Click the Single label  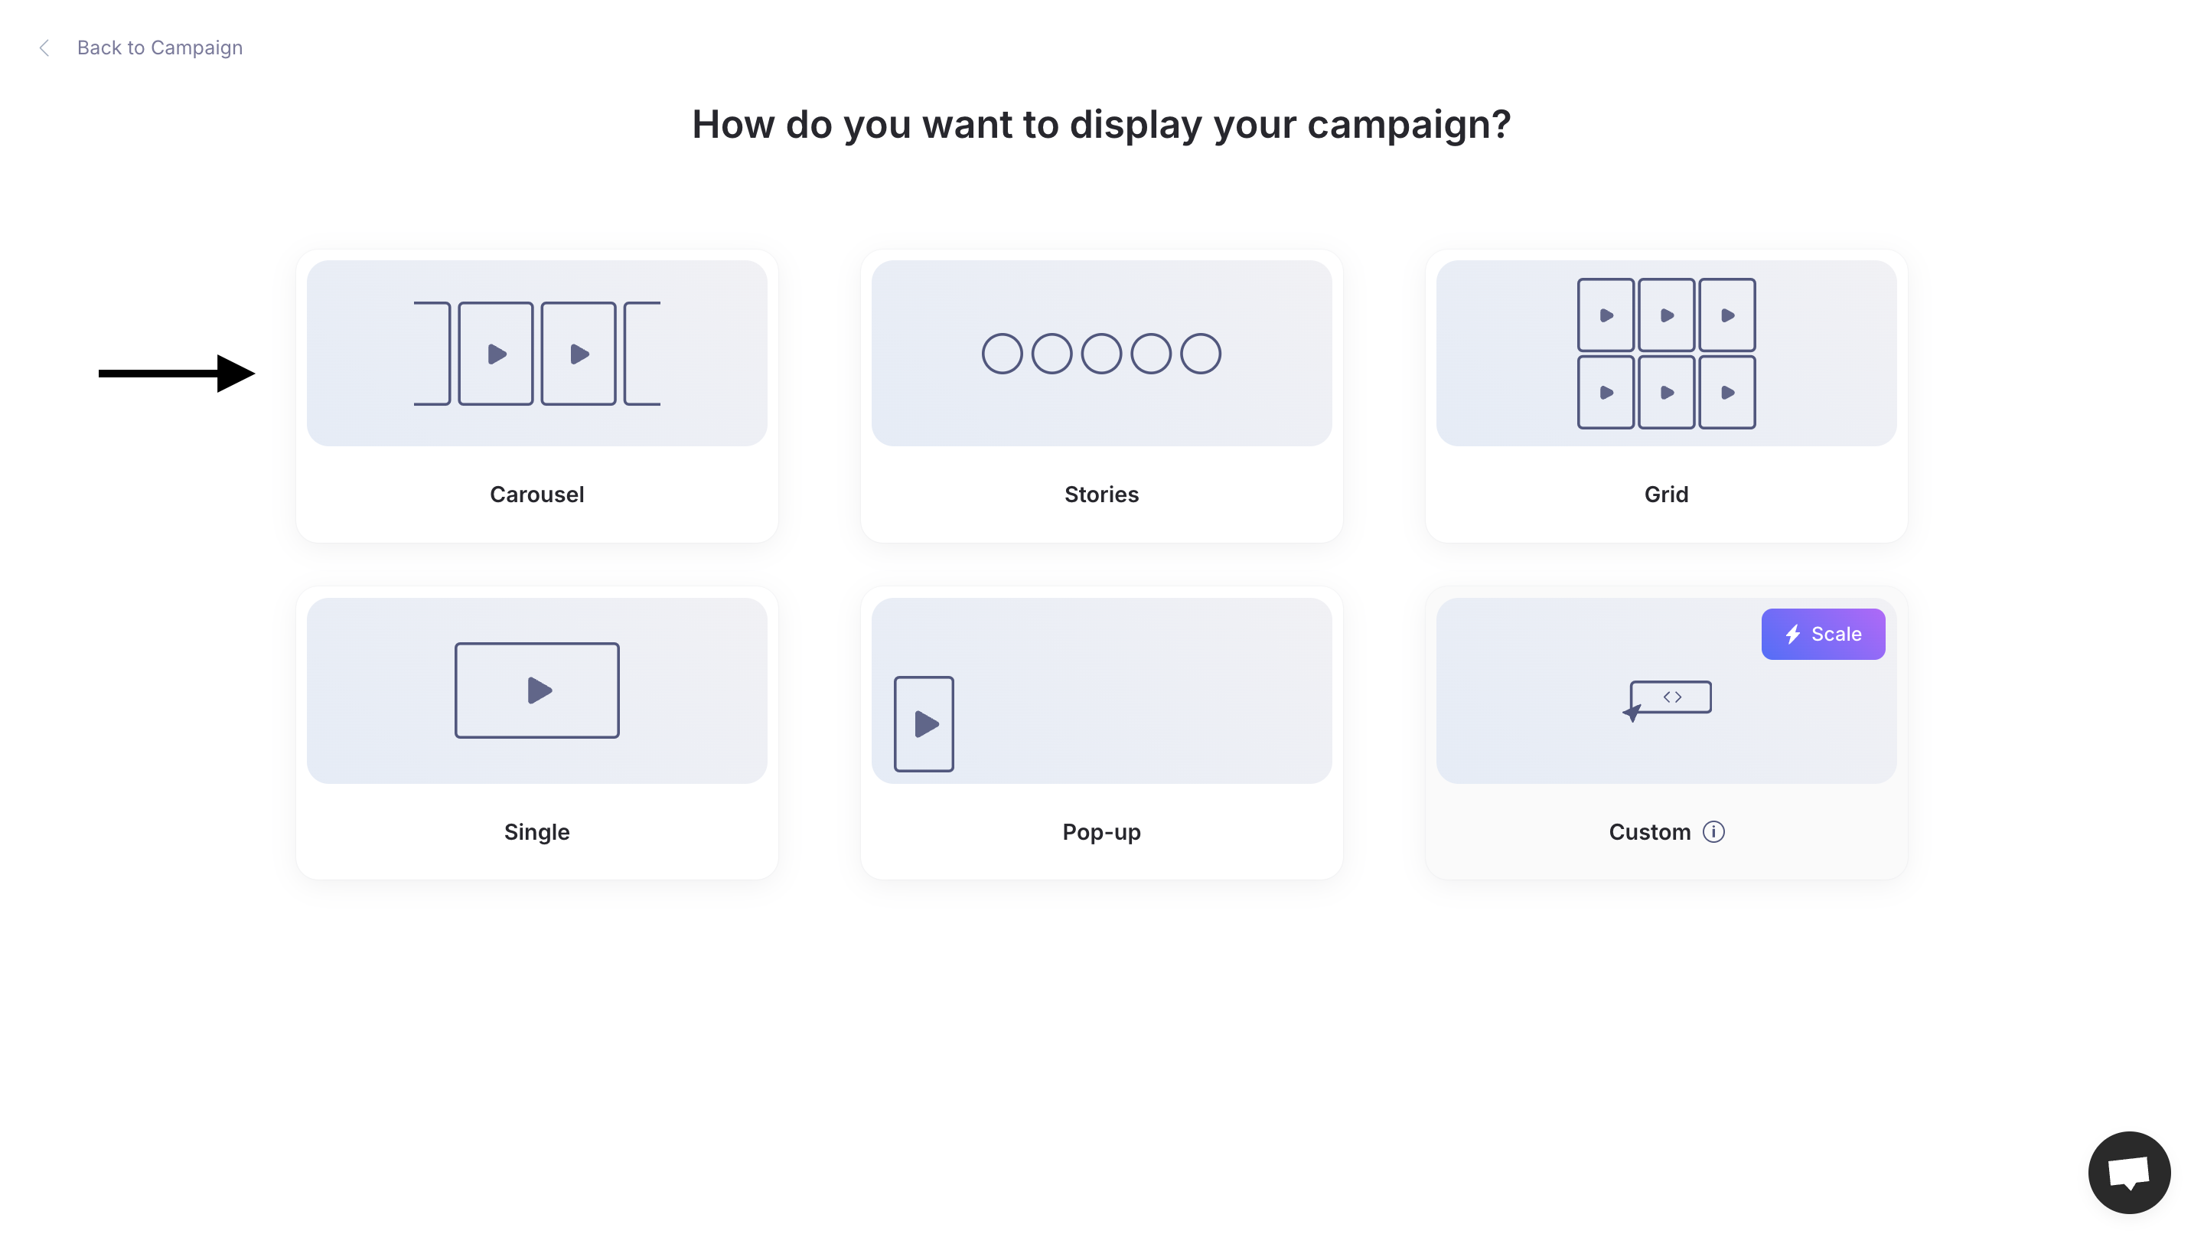point(536,832)
